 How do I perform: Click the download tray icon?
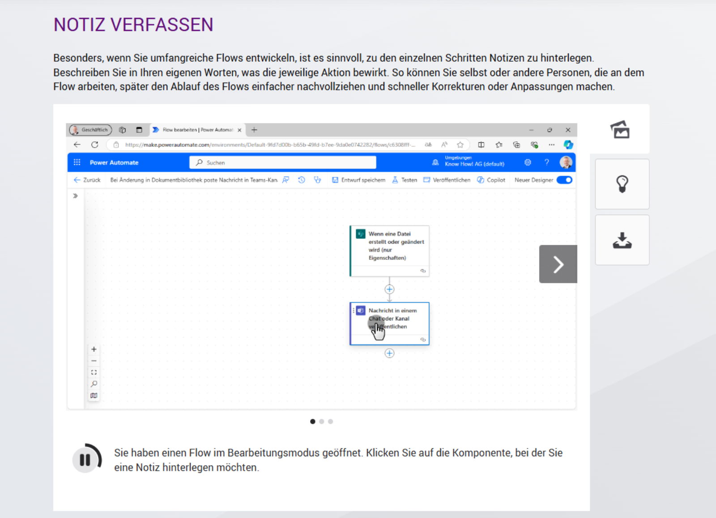(622, 240)
